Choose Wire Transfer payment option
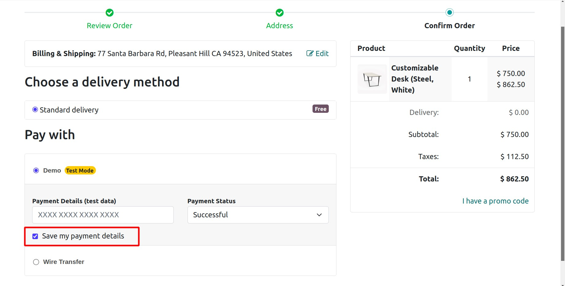Viewport: 565px width, 286px height. [36, 262]
